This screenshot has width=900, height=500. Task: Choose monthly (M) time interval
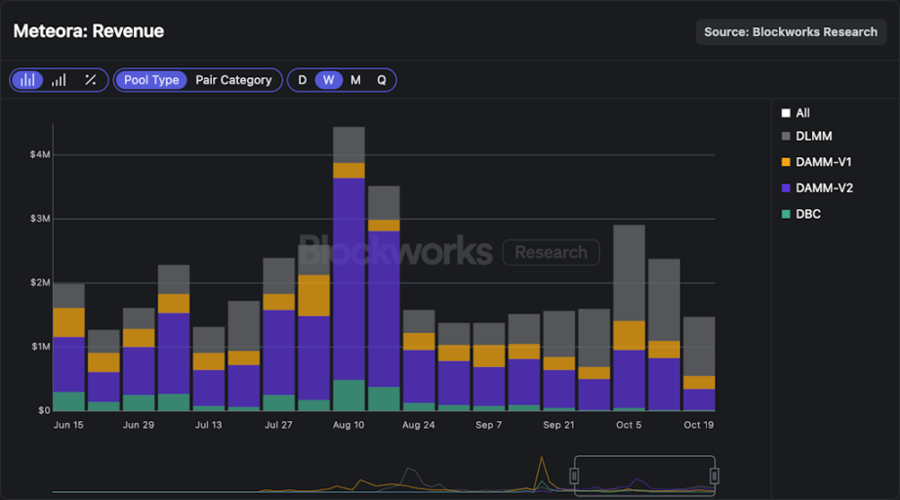(355, 80)
